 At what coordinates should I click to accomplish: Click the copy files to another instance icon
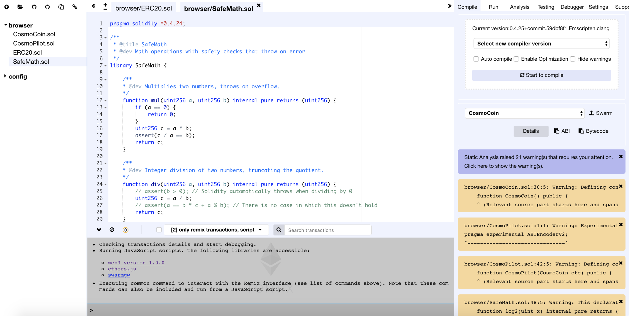pos(61,7)
